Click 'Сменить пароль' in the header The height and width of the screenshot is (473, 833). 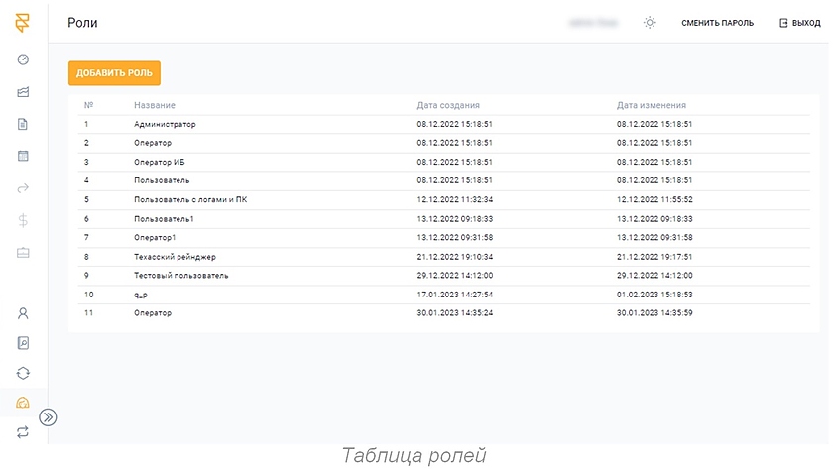click(717, 23)
